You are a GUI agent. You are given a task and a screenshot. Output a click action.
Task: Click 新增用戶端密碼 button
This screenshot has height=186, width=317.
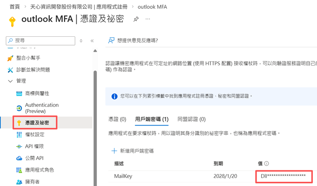point(133,151)
